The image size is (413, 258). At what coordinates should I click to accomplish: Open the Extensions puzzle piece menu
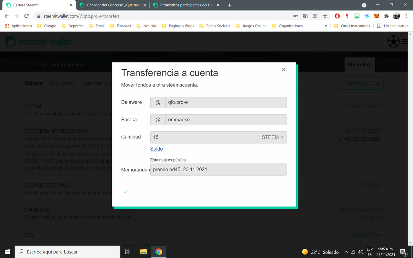tap(387, 16)
